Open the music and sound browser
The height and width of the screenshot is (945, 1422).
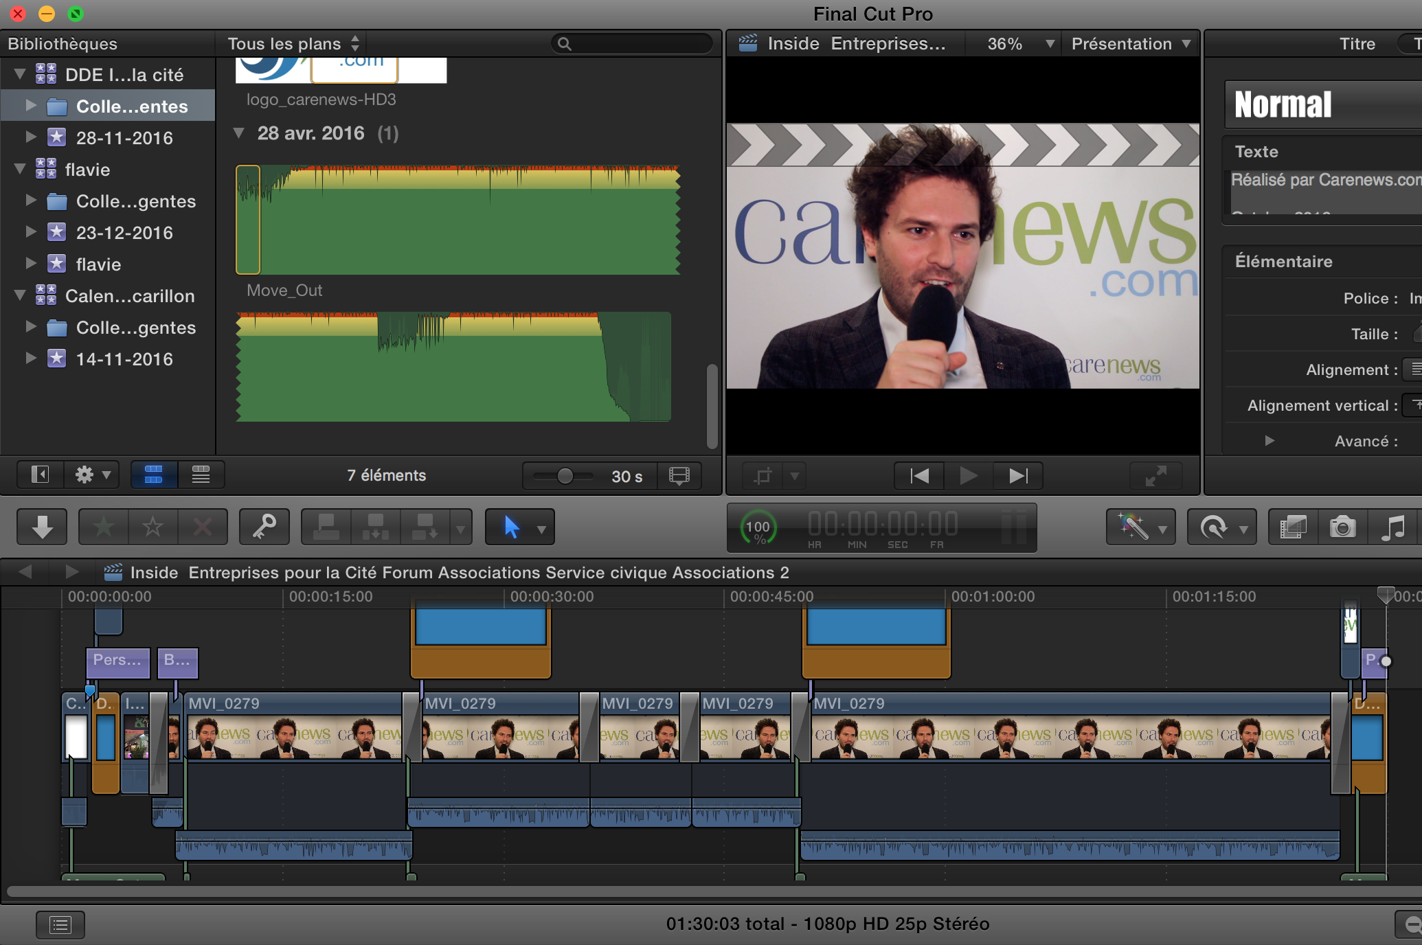click(1392, 527)
